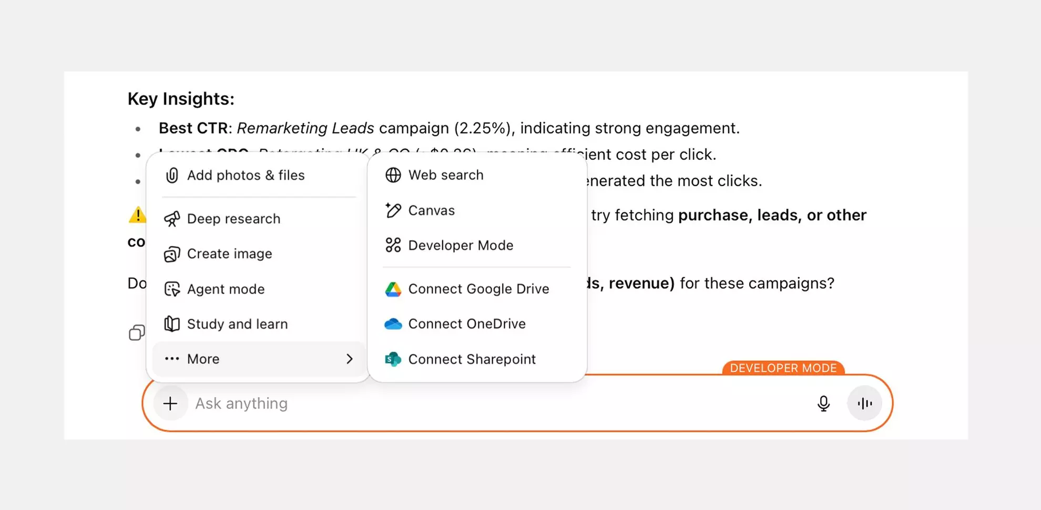This screenshot has width=1041, height=510.
Task: Click the plus attach button
Action: pyautogui.click(x=170, y=403)
